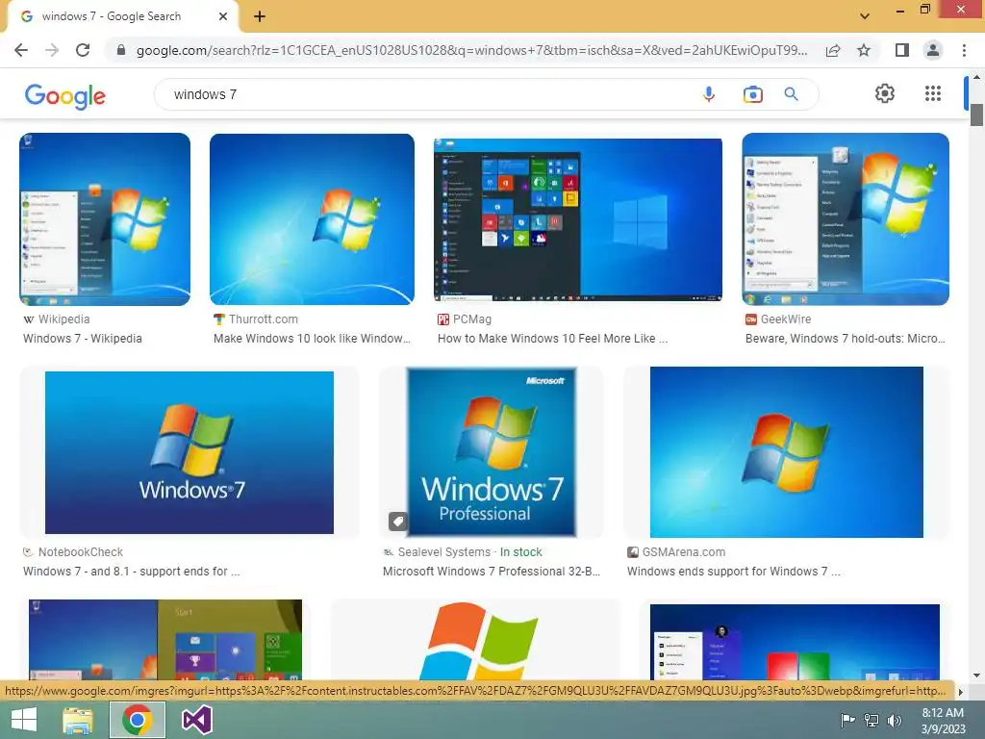Open the tab search dropdown chevron
Viewport: 985px width, 739px height.
(x=865, y=16)
